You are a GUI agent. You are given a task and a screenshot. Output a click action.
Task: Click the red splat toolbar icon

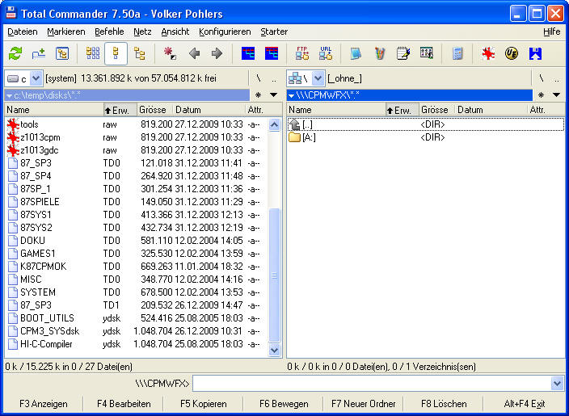pos(488,53)
